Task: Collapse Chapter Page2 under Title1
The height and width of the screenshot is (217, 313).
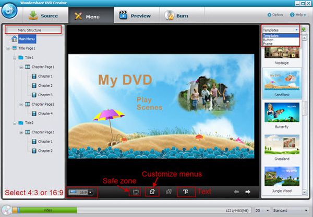Action: point(21,104)
